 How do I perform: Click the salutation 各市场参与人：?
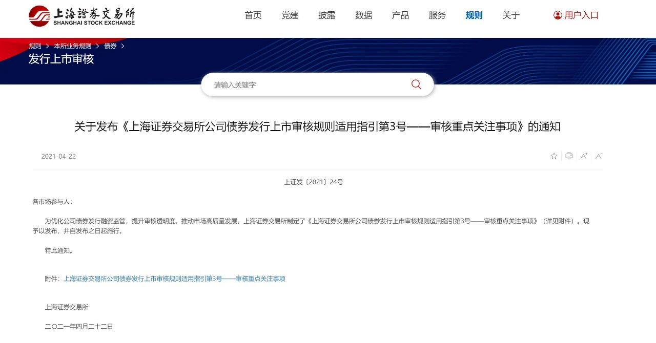[x=53, y=202]
